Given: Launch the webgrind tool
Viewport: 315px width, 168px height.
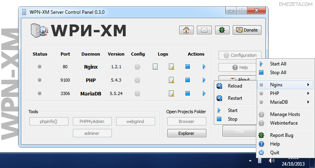Looking at the screenshot, I should click(x=135, y=121).
